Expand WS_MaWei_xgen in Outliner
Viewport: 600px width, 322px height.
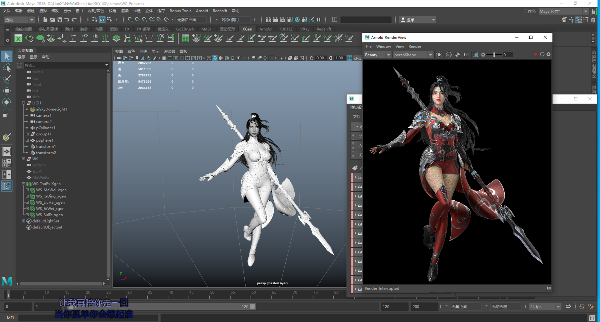(x=27, y=190)
